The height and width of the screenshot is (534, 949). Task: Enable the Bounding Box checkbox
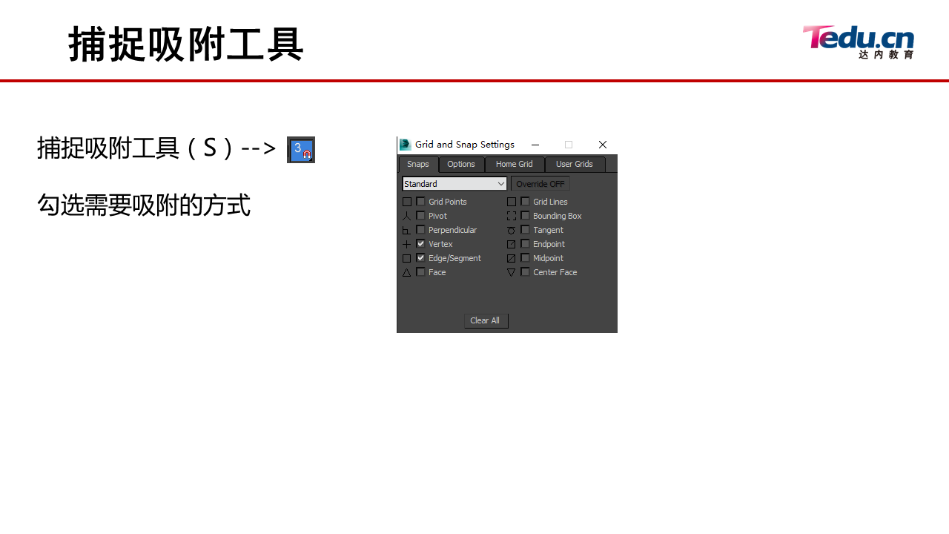[x=526, y=215]
